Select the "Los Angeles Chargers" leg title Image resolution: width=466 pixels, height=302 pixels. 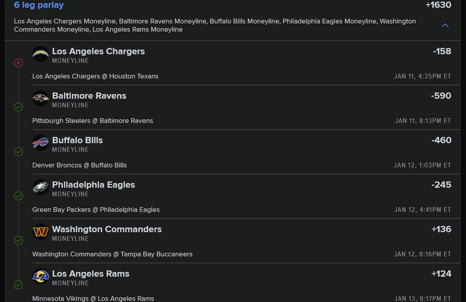pos(98,51)
